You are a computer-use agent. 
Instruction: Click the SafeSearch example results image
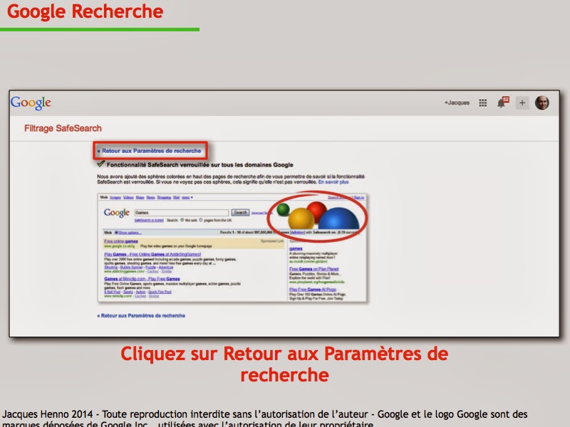232,248
